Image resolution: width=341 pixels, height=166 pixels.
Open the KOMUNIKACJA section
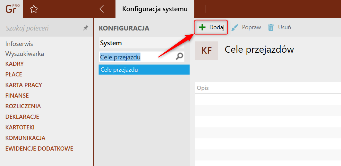25,138
